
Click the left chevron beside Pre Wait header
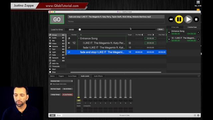[142, 35]
